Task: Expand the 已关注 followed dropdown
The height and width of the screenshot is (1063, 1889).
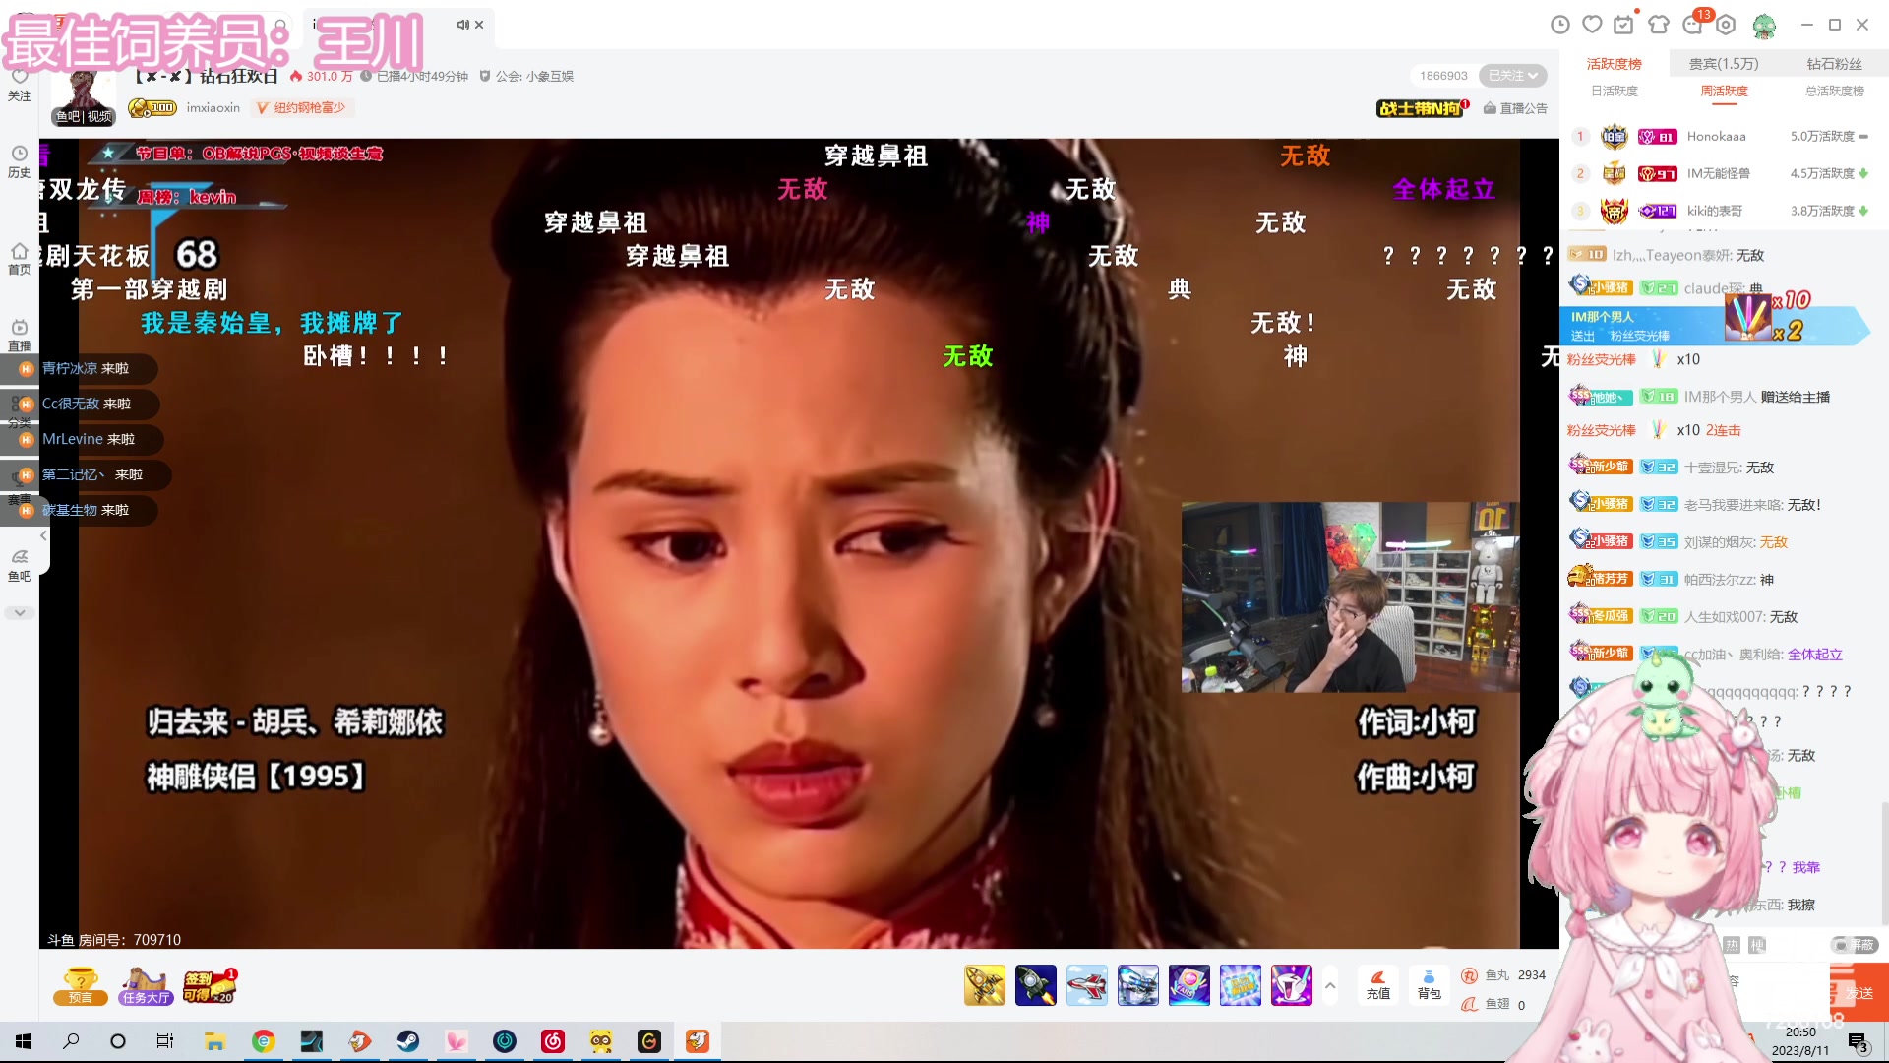Action: pyautogui.click(x=1512, y=75)
